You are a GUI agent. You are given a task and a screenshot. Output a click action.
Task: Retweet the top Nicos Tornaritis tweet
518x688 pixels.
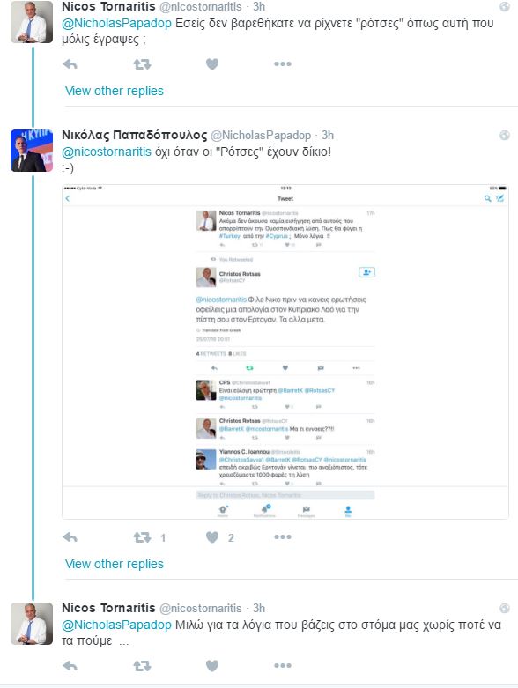tap(142, 64)
